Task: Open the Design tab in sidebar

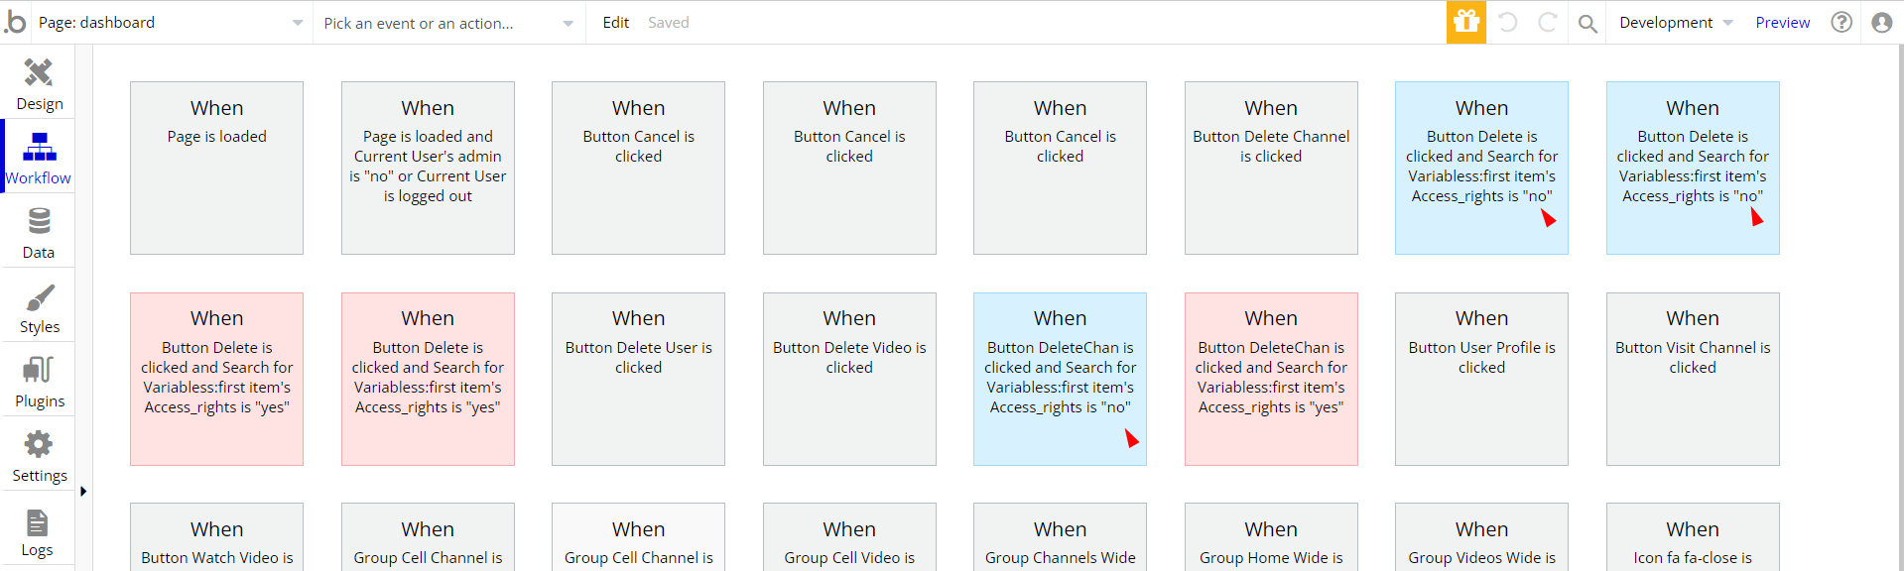Action: tap(39, 83)
